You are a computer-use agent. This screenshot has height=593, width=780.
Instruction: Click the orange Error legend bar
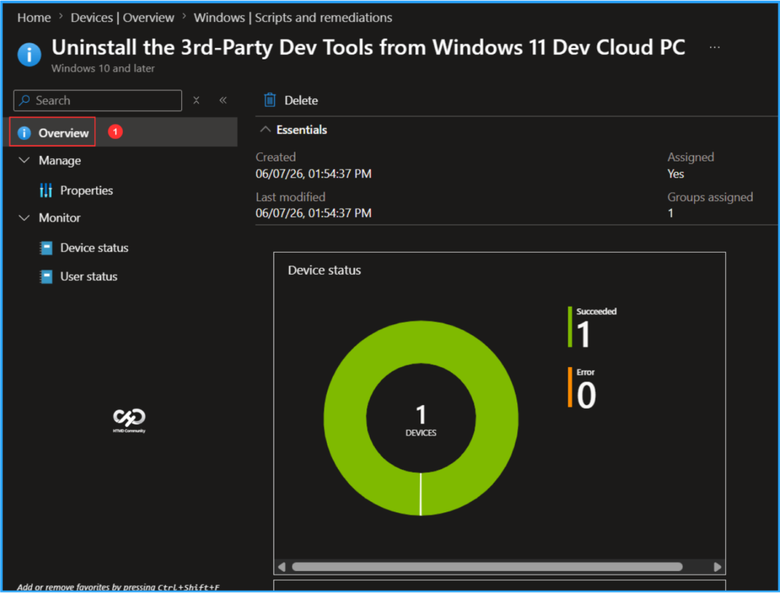point(570,387)
